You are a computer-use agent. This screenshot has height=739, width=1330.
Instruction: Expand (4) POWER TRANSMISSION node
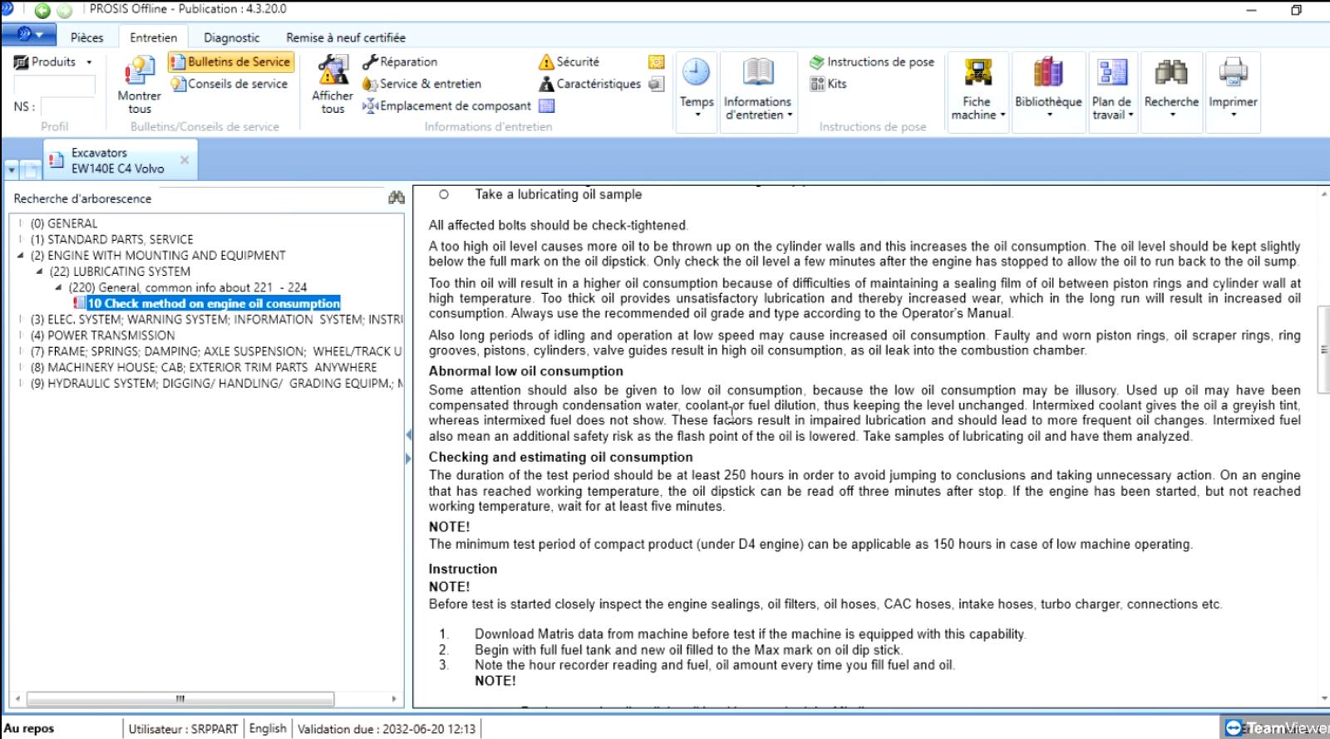coord(21,335)
